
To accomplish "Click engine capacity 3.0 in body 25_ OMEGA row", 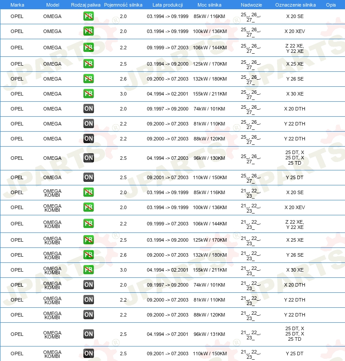I will pyautogui.click(x=123, y=94).
